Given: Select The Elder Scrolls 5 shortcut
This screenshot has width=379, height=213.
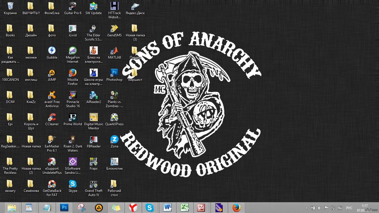Looking at the screenshot, I should click(x=94, y=32).
